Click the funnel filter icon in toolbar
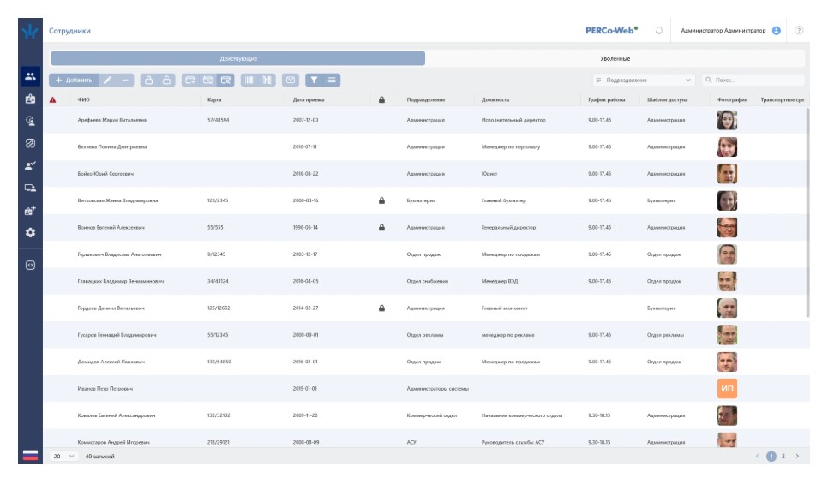 [314, 80]
